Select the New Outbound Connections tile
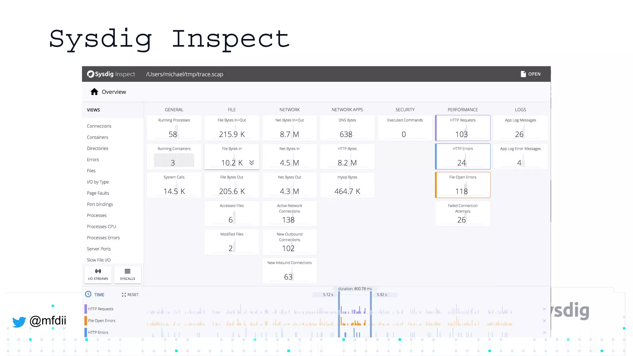The height and width of the screenshot is (356, 633). pos(290,242)
